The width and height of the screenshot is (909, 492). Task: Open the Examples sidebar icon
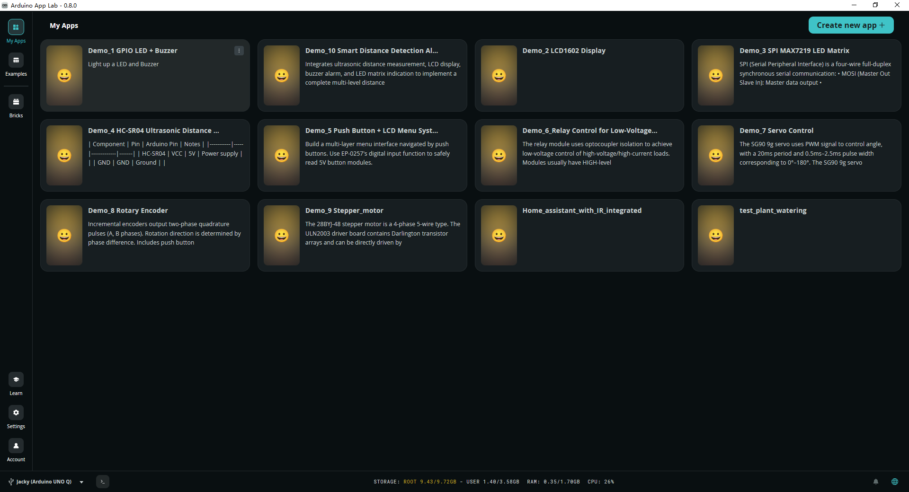(16, 60)
